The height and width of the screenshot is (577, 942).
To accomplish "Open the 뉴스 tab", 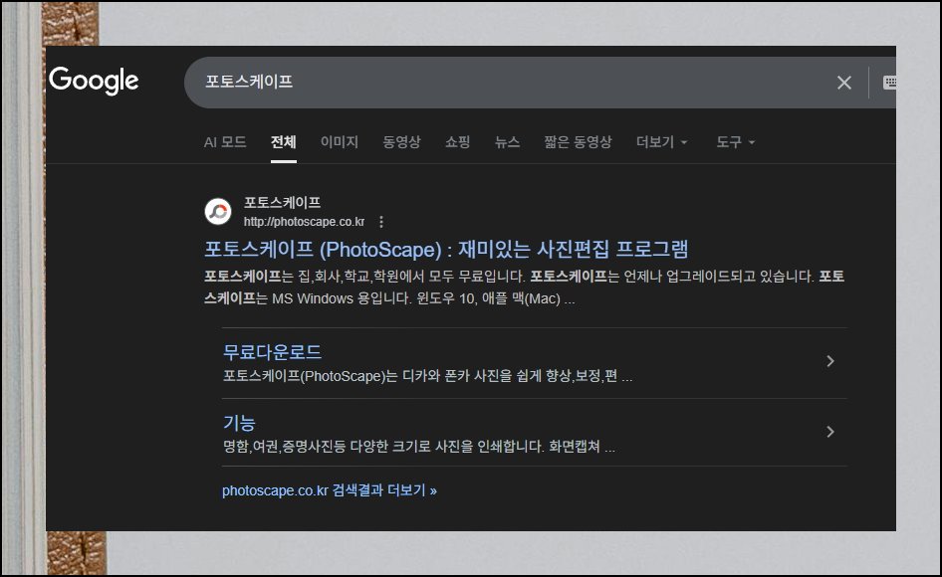I will pos(507,142).
